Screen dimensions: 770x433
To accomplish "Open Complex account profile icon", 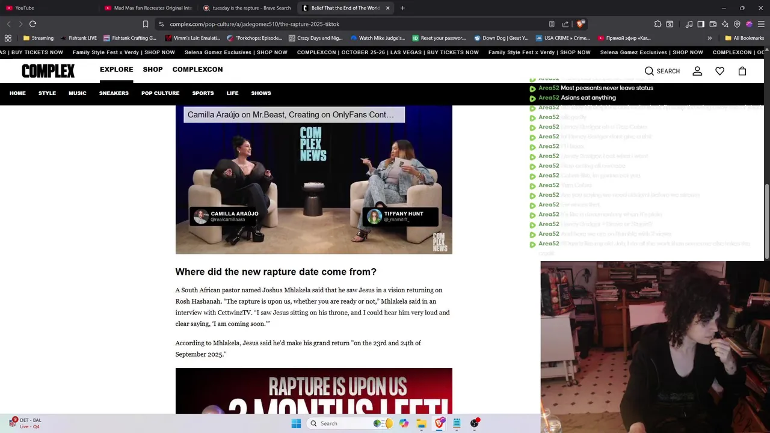I will point(697,71).
